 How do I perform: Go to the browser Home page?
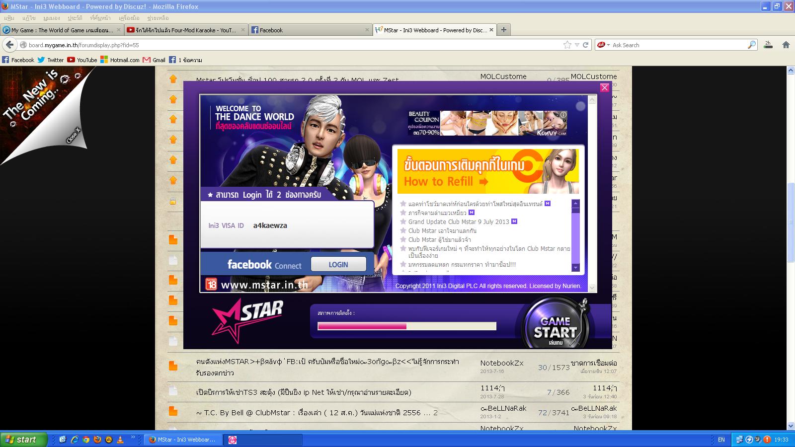(x=786, y=45)
